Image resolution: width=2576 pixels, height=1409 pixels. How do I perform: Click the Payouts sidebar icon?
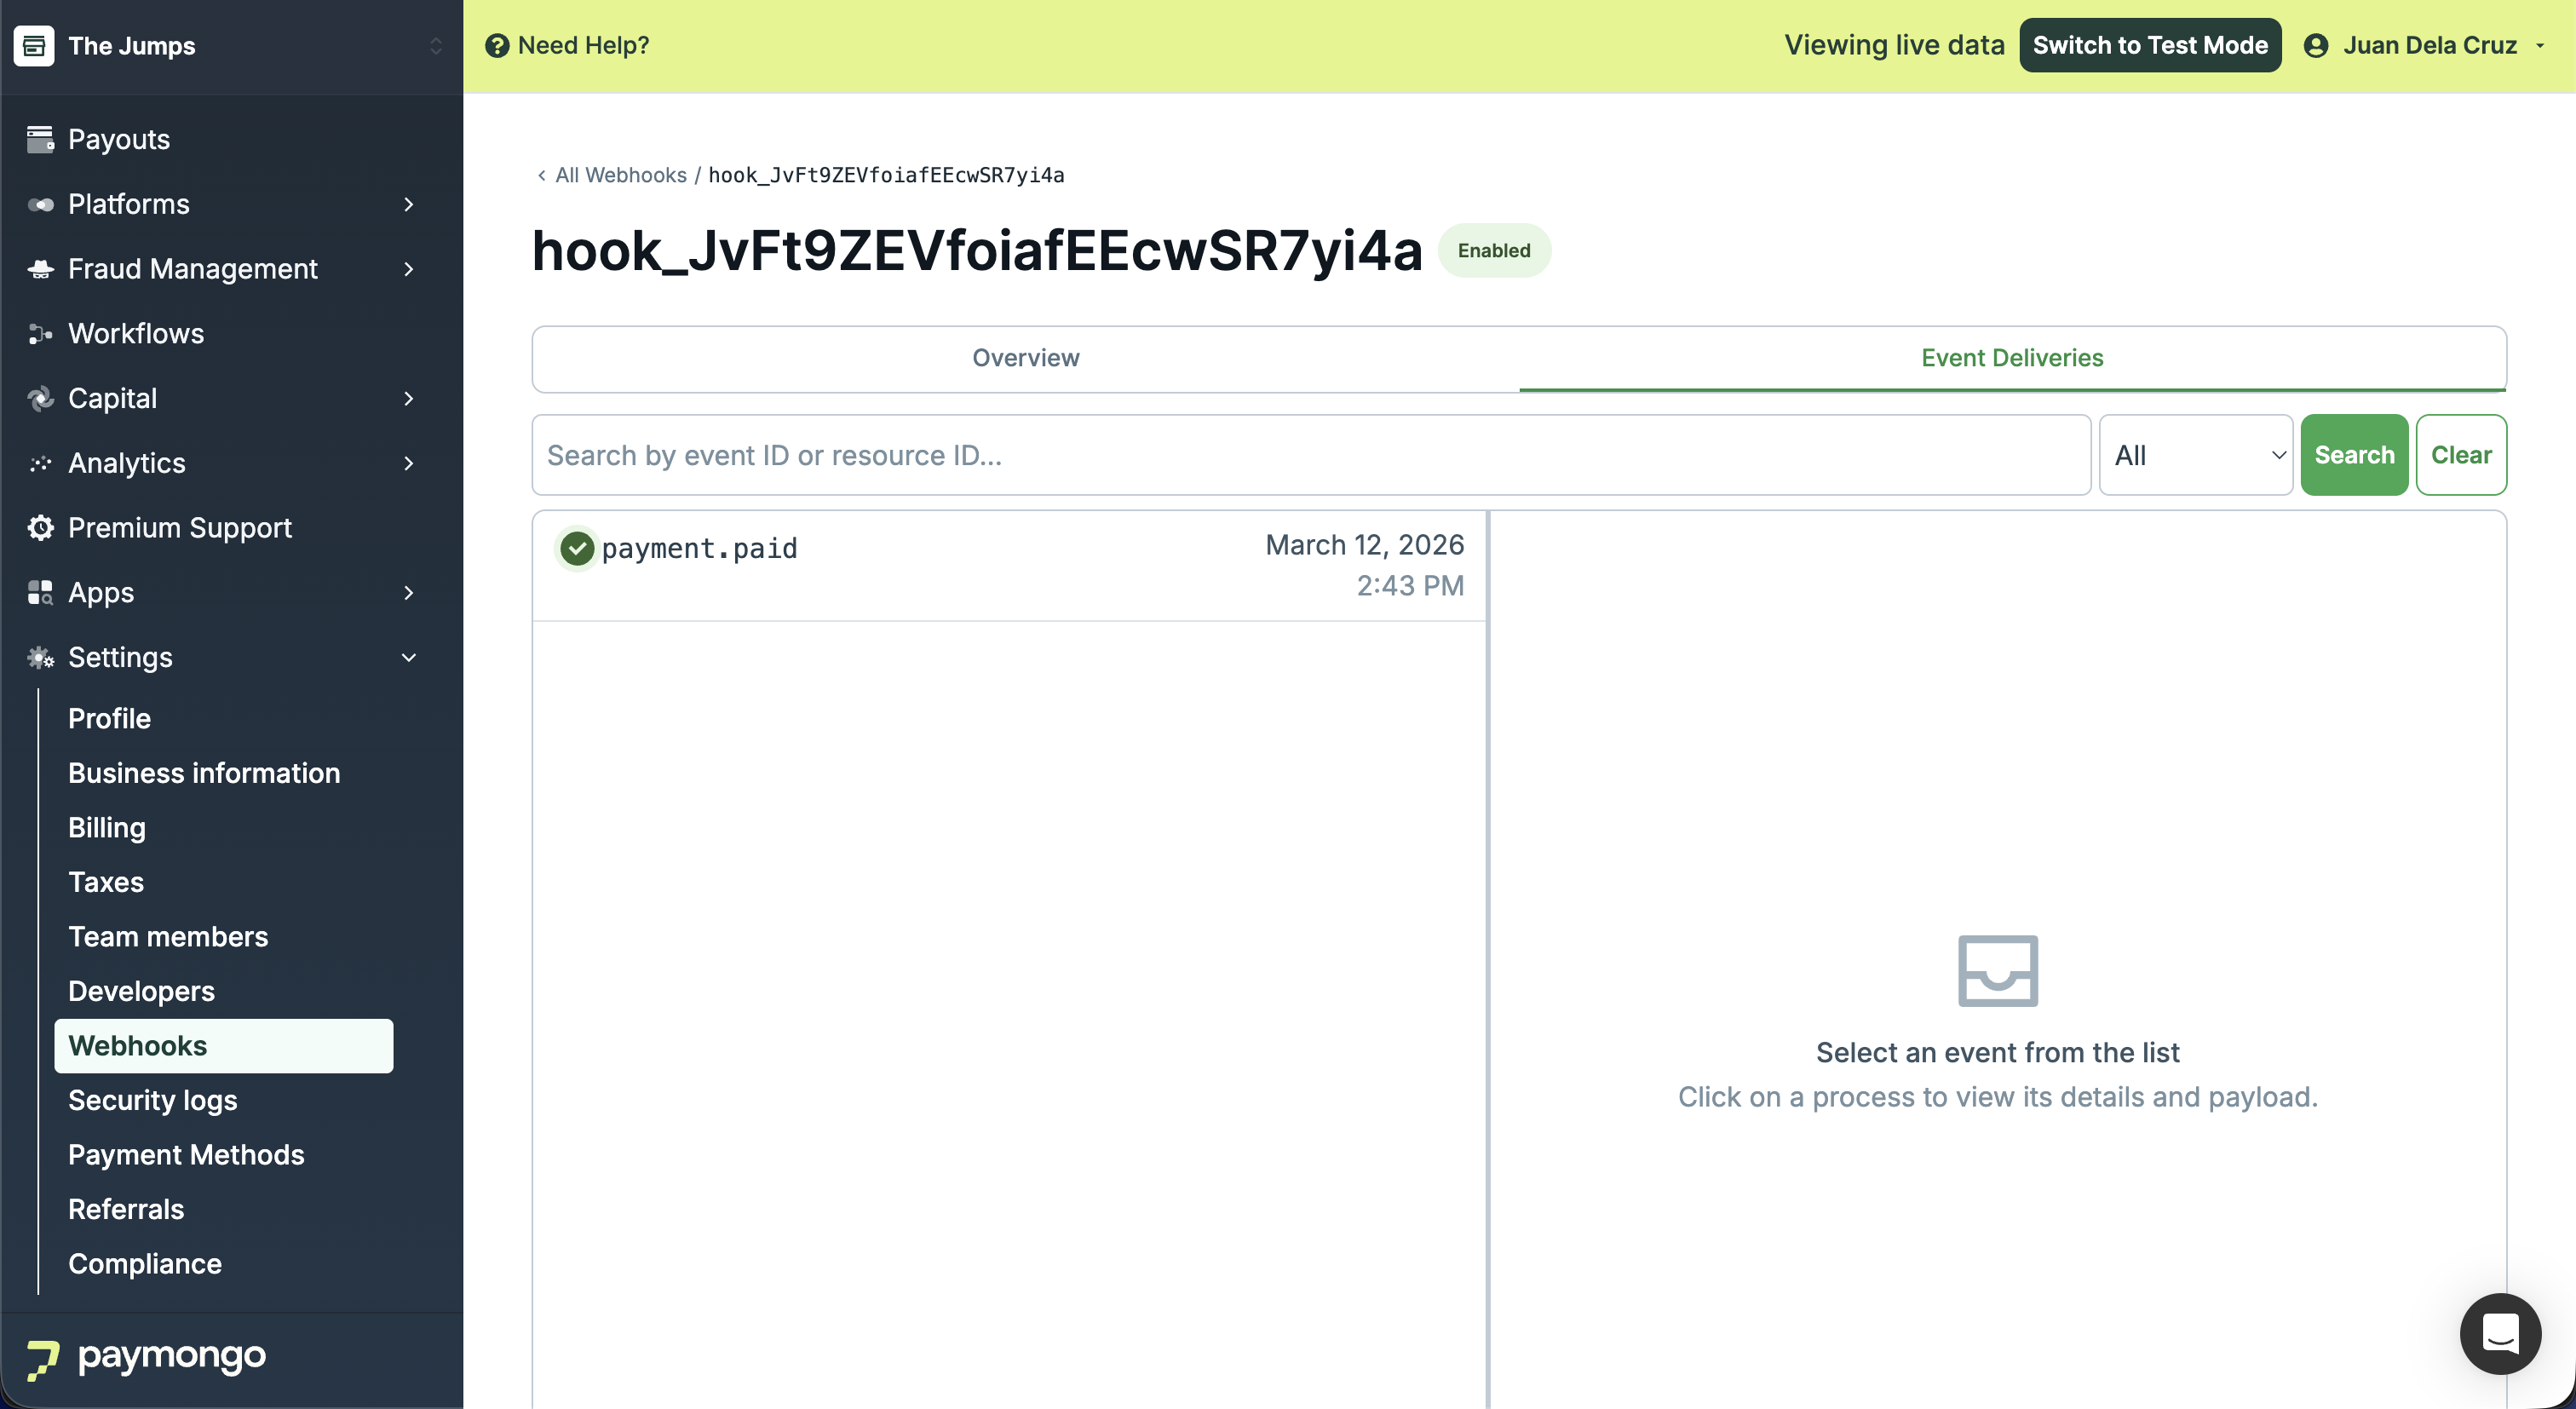[40, 139]
